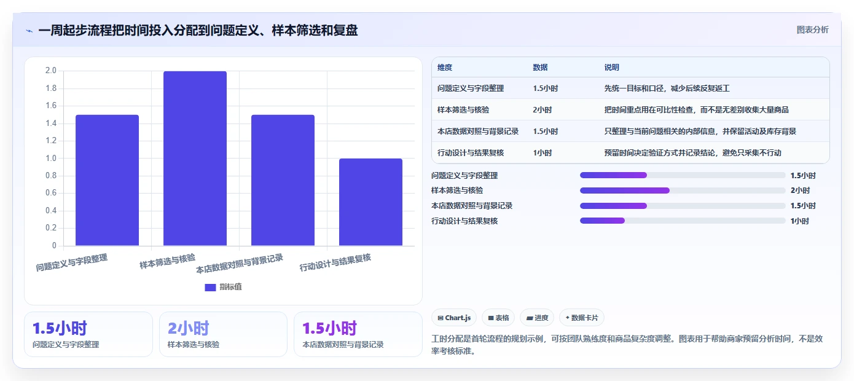Click the icon inside the Chart.js chip

[441, 318]
